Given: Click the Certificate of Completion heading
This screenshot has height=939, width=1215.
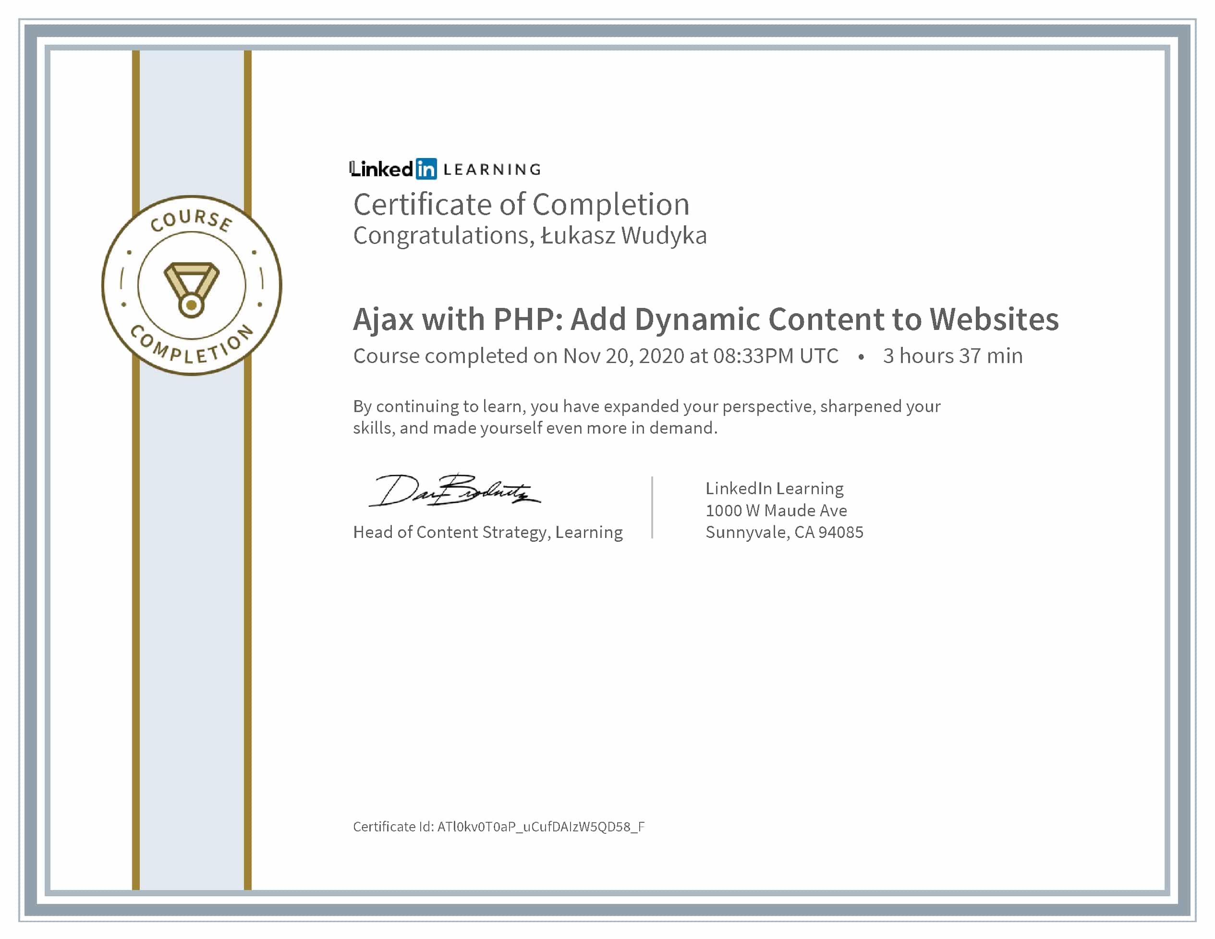Looking at the screenshot, I should pos(521,204).
